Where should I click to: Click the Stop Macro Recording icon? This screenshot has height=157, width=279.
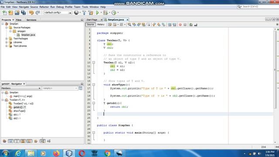tap(185, 24)
